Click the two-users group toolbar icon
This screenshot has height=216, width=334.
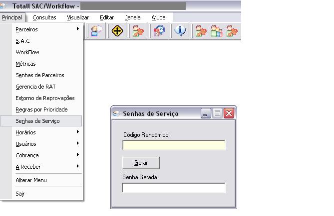click(216, 31)
